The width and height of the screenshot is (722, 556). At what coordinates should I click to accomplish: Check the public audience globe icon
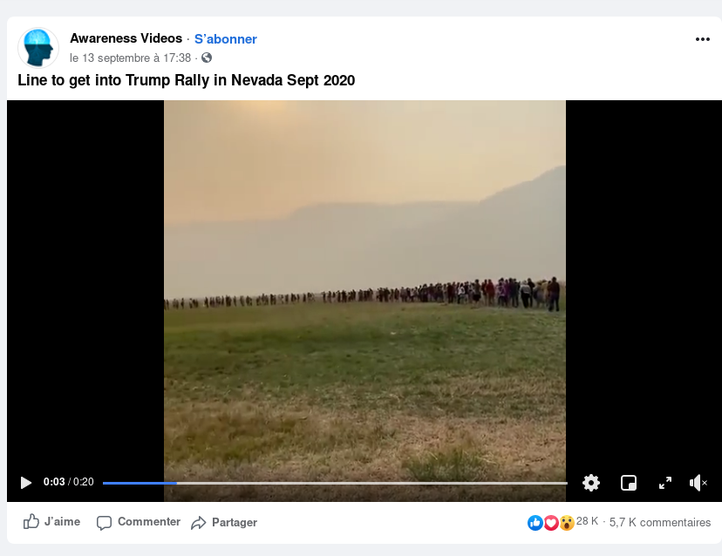click(207, 58)
